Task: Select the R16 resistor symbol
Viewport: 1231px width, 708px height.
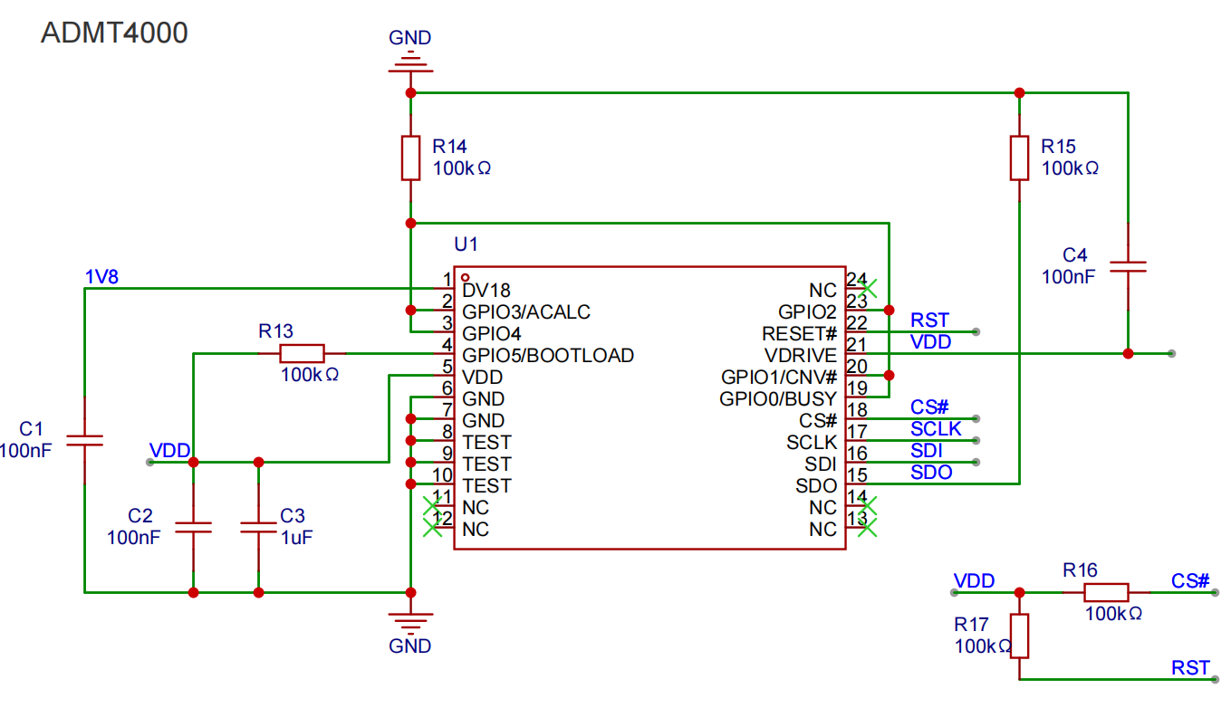Action: 1106,592
